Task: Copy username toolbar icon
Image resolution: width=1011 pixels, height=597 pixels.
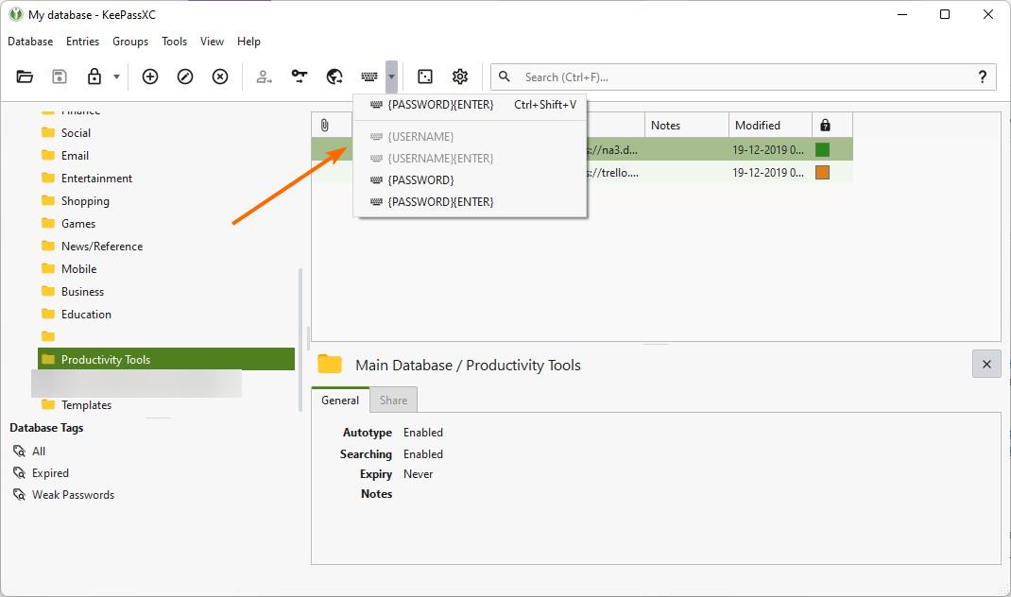Action: pyautogui.click(x=264, y=77)
